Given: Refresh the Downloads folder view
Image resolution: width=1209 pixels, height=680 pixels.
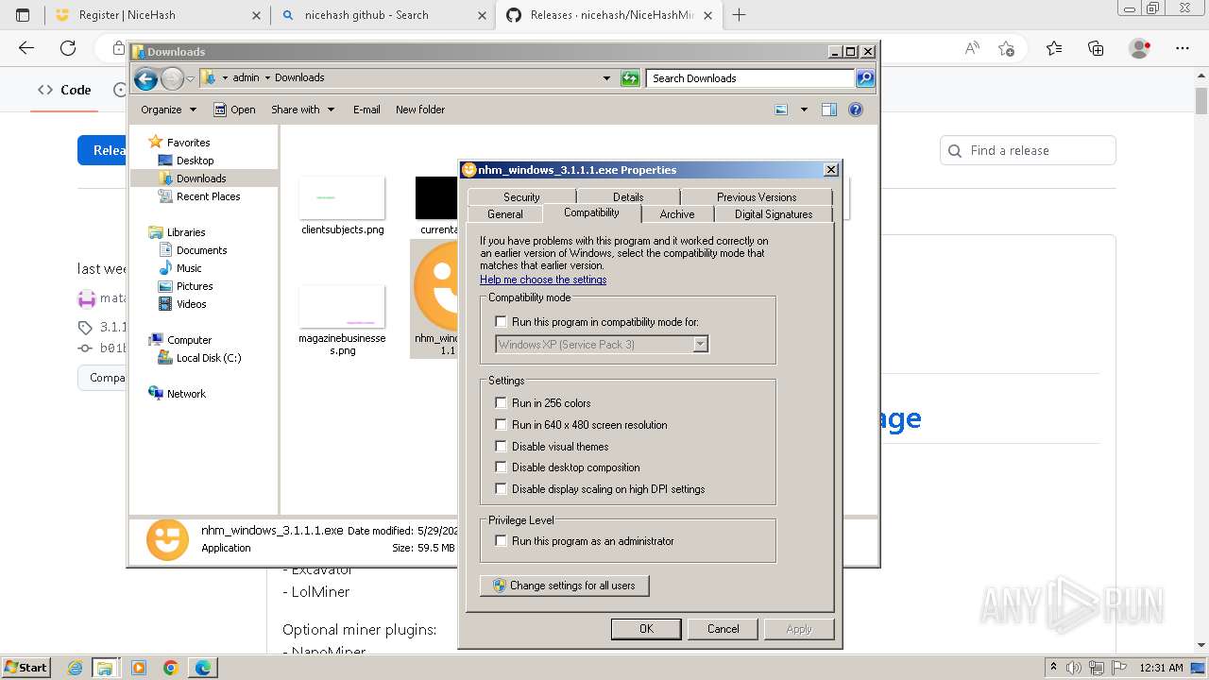Looking at the screenshot, I should point(630,78).
